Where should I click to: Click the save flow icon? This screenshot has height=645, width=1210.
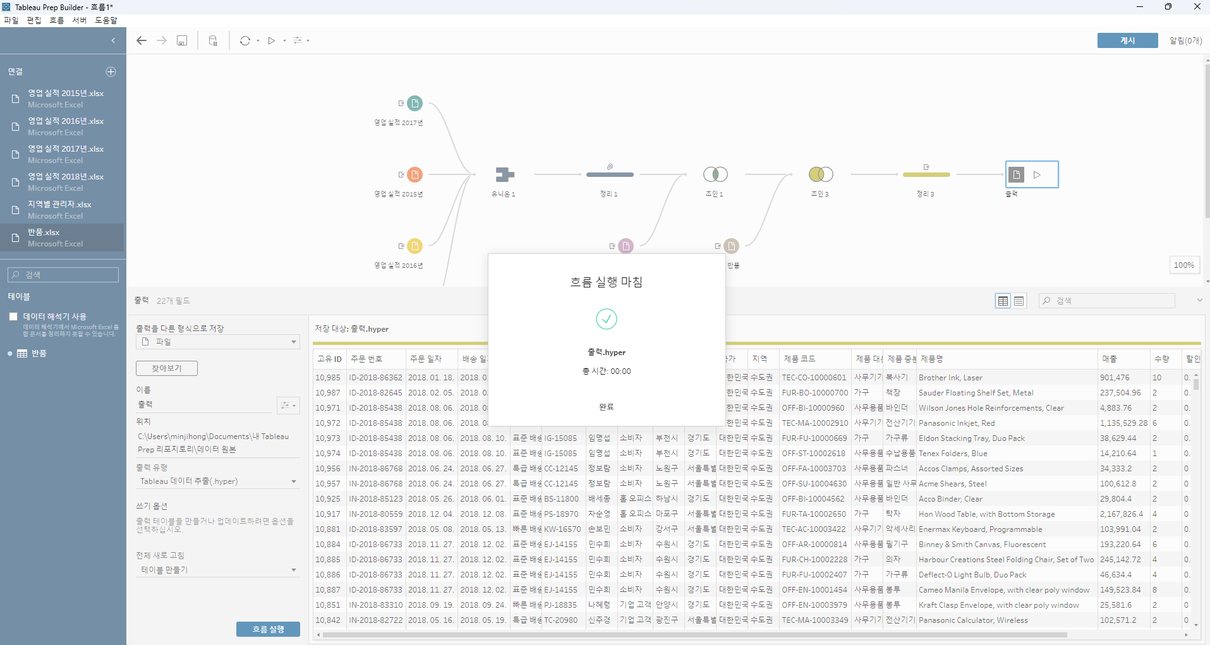point(182,40)
